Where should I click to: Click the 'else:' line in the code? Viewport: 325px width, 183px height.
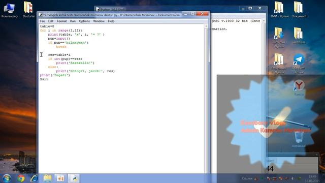click(x=53, y=67)
